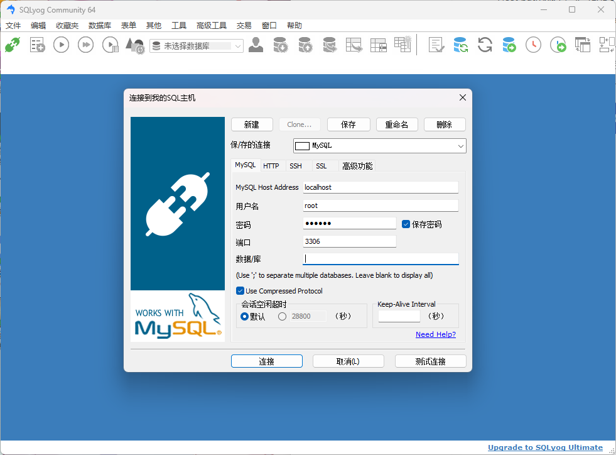Click the Execute All queries icon
616x455 pixels.
(85, 45)
